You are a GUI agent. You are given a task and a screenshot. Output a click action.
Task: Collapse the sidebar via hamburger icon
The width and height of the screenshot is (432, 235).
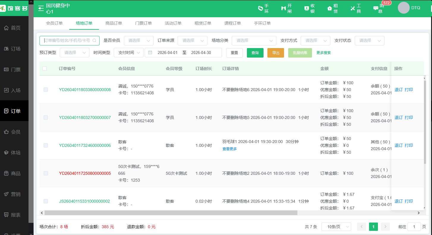pos(41,9)
